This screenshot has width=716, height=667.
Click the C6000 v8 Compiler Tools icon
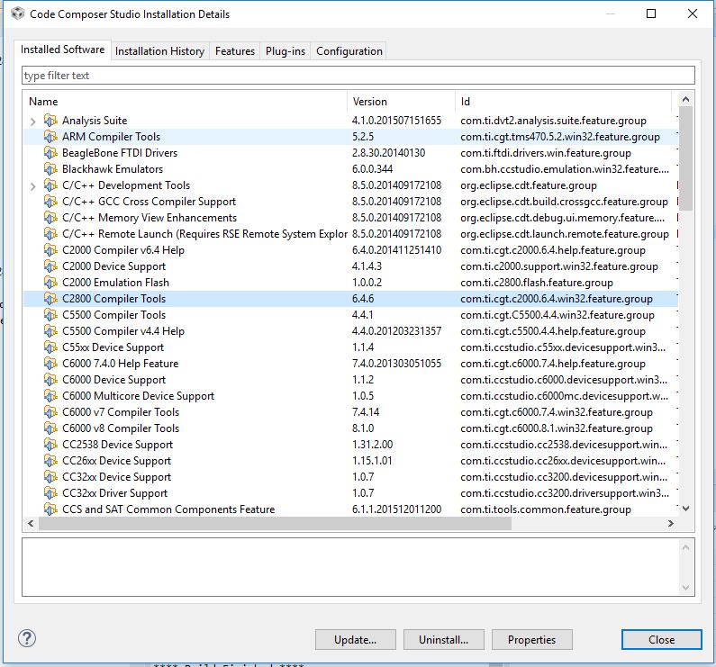tap(50, 428)
